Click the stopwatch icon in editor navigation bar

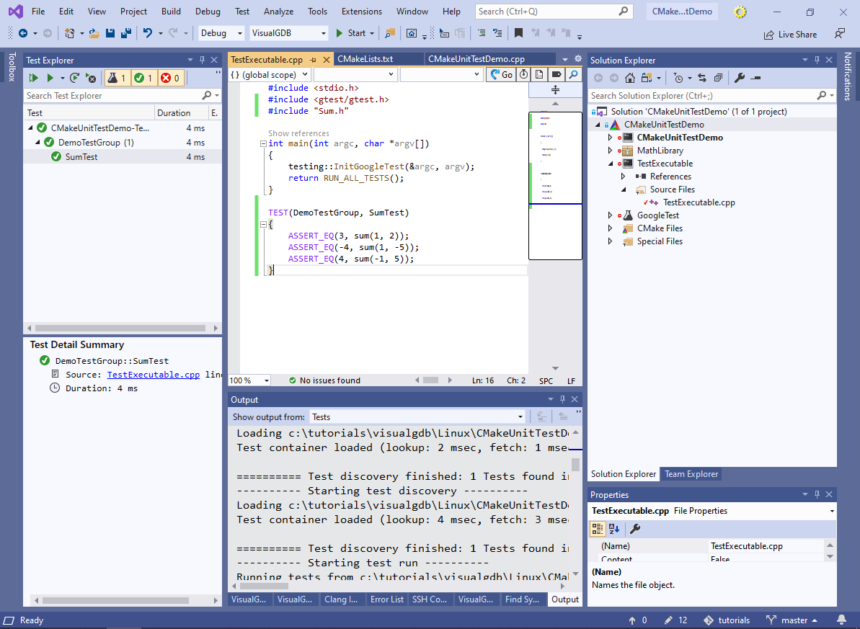[524, 75]
